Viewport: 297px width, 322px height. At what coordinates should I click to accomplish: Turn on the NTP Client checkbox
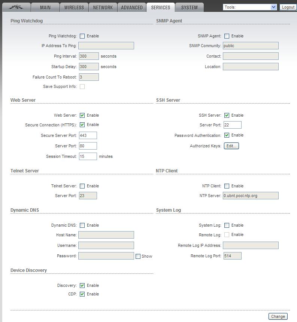coord(227,186)
